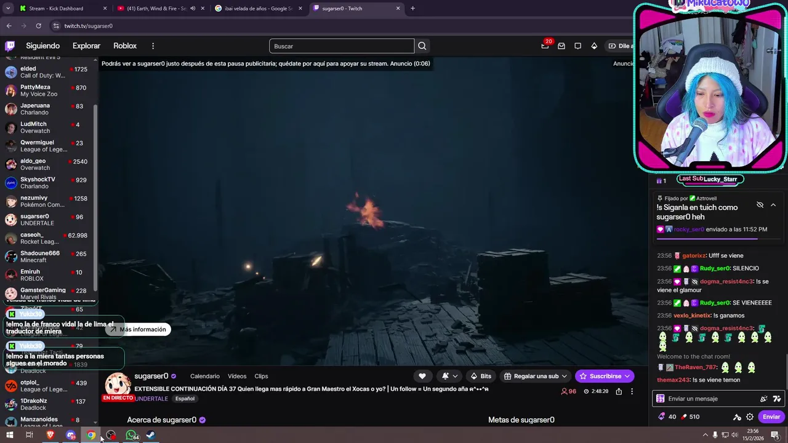This screenshot has height=443, width=788.
Task: Open the browser tab search dropdown
Action: click(8, 9)
